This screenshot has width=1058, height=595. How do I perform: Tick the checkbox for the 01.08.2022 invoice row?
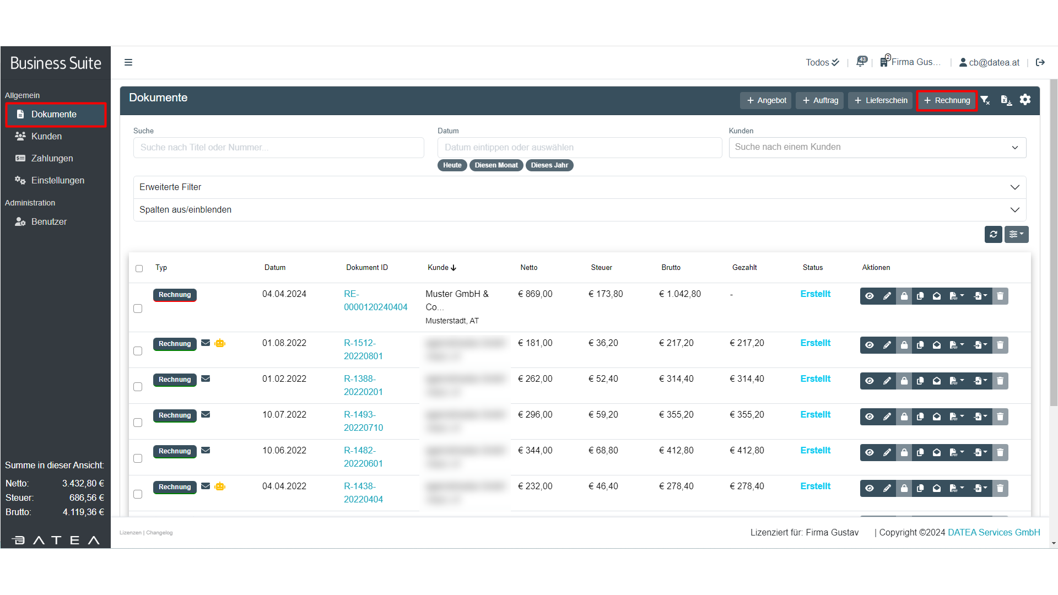tap(138, 351)
